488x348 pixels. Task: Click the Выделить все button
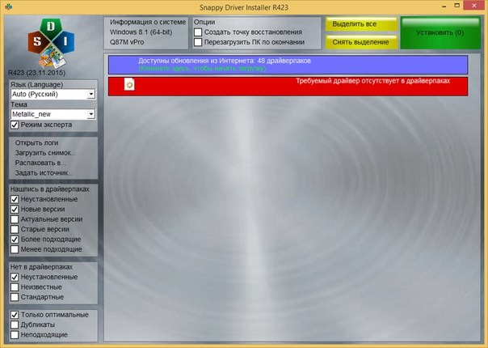[362, 24]
